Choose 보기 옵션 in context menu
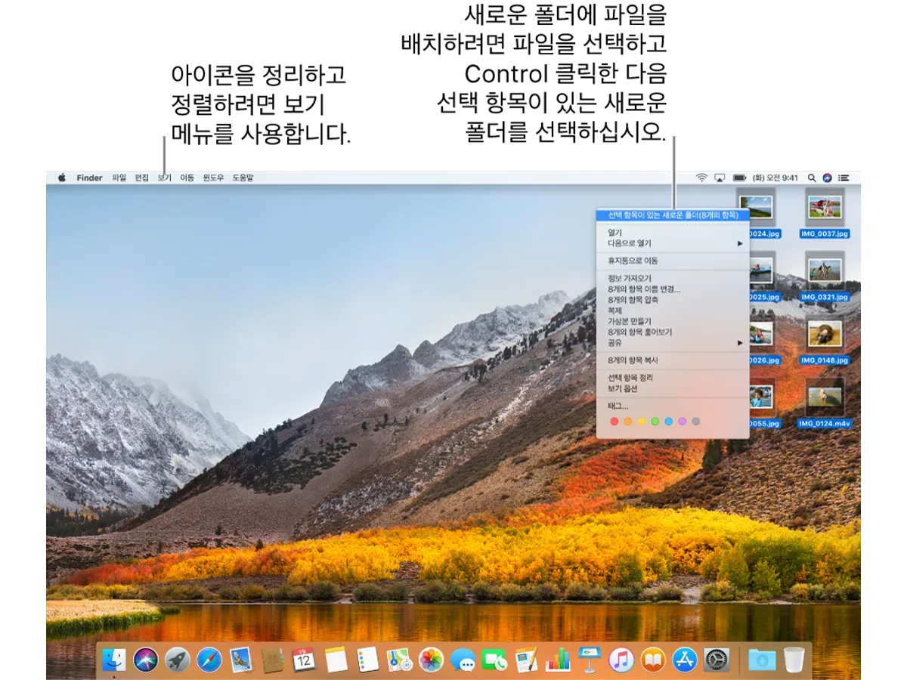The height and width of the screenshot is (680, 907). tap(673, 388)
